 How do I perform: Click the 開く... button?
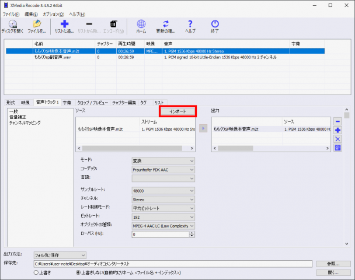[333, 272]
